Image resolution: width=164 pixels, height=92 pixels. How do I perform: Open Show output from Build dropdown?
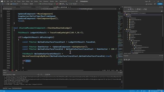click(x=25, y=75)
